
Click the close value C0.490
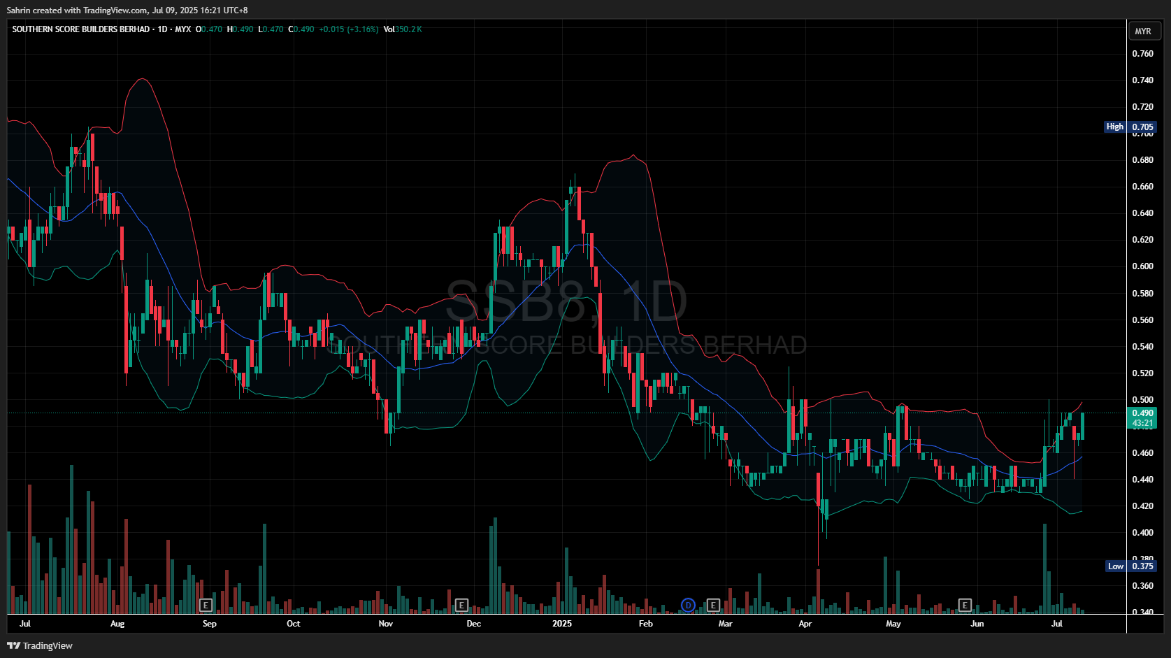coord(301,29)
